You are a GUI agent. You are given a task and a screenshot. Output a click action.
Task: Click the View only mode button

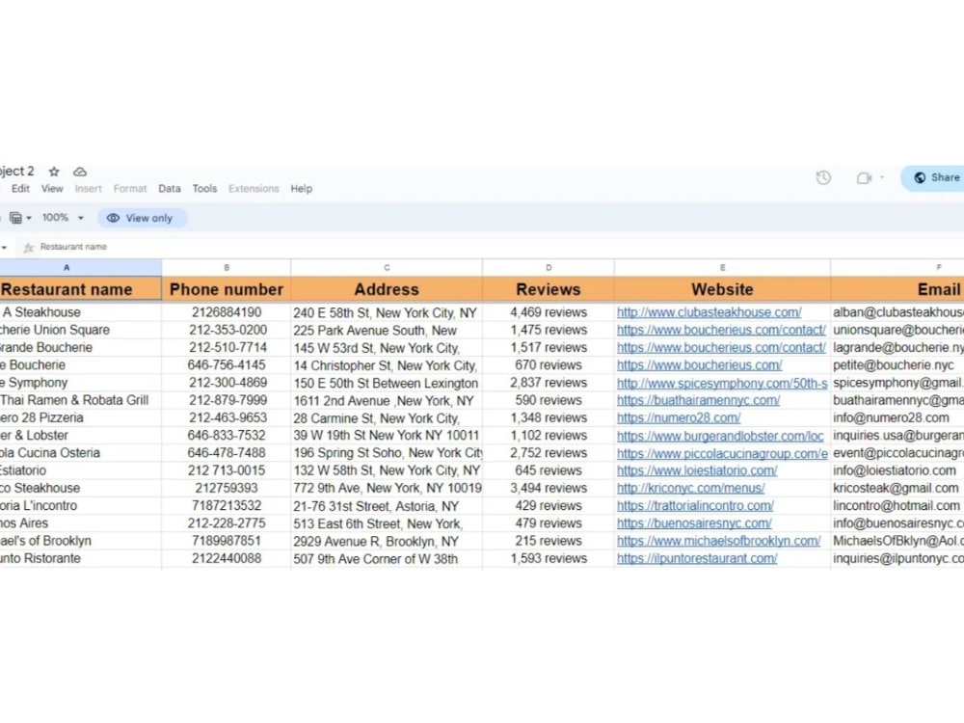142,218
